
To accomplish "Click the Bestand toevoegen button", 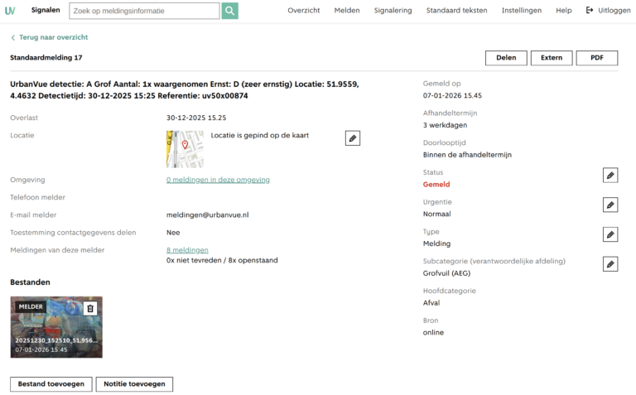I will 51,384.
